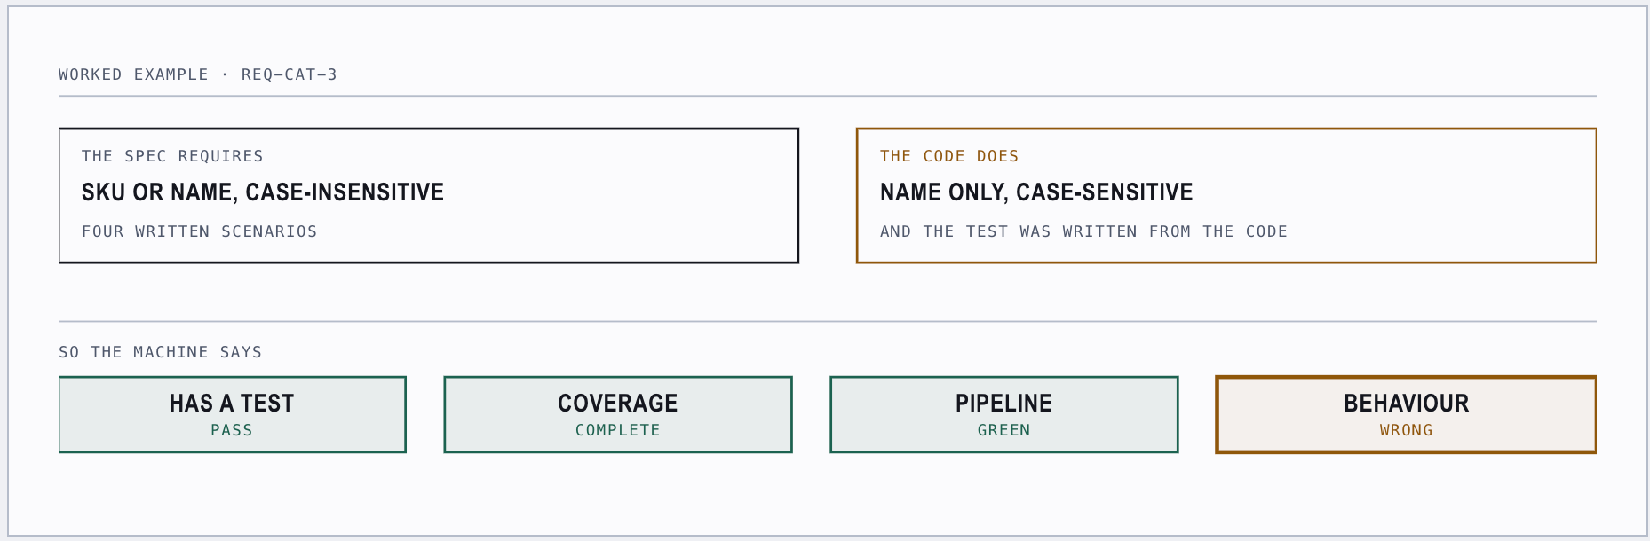Click heading NAME ONLY, CASE-SENSITIVE
The height and width of the screenshot is (541, 1650).
[x=1036, y=192]
